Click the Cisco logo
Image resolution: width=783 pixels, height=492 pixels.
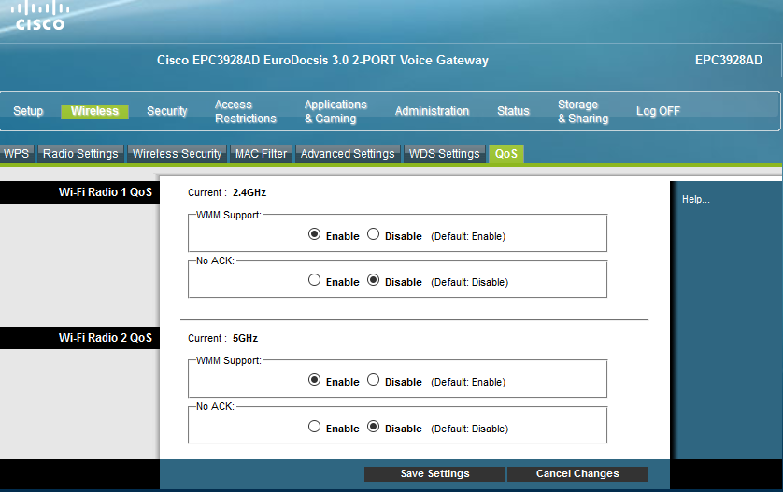coord(40,16)
